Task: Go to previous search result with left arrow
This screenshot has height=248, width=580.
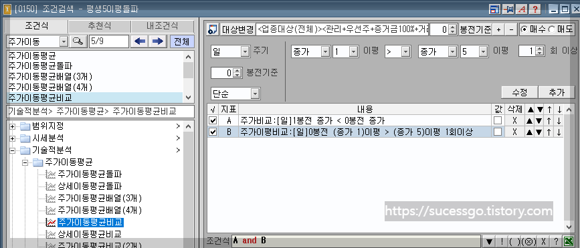Action: (x=140, y=41)
